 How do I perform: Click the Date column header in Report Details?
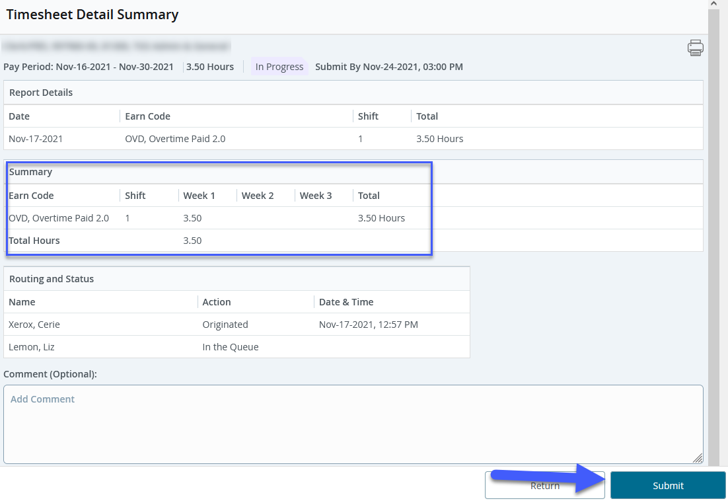19,116
